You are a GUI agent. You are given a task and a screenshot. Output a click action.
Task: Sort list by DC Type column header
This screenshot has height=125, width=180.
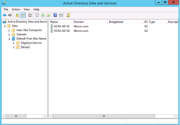pyautogui.click(x=154, y=22)
